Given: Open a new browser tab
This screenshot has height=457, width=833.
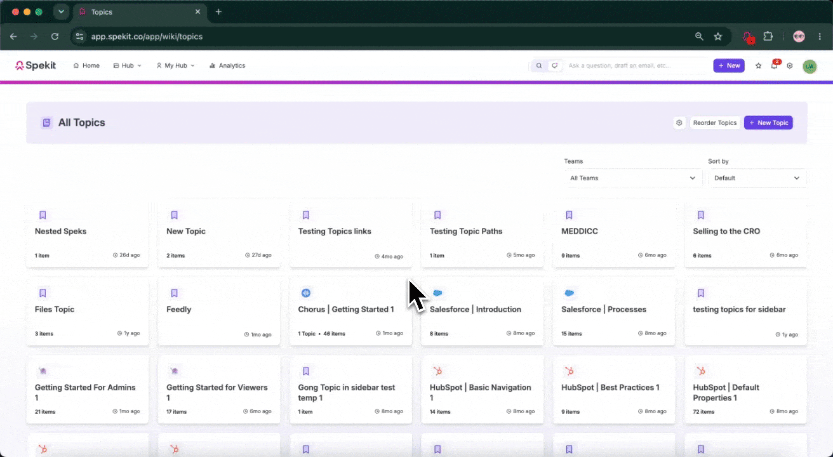Looking at the screenshot, I should 218,12.
